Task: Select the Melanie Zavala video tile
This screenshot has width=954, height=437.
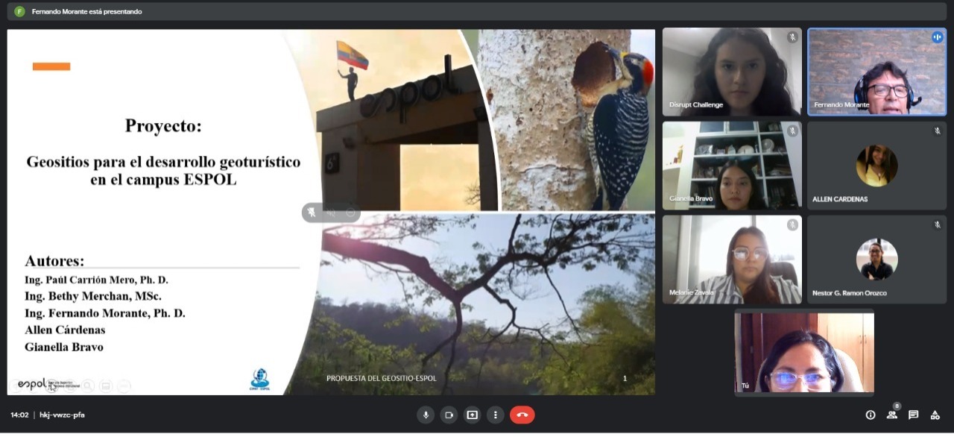Action: pos(732,259)
